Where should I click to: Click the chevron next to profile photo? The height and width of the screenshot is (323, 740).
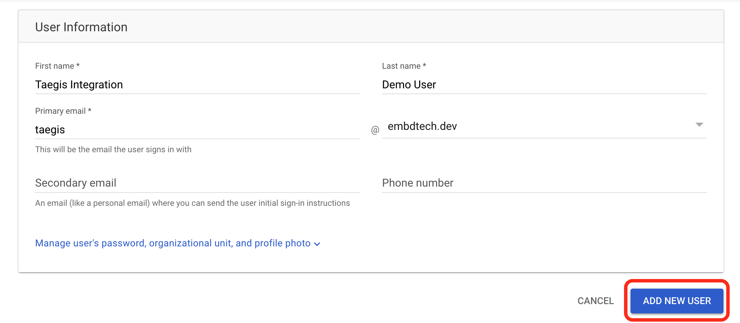click(317, 244)
